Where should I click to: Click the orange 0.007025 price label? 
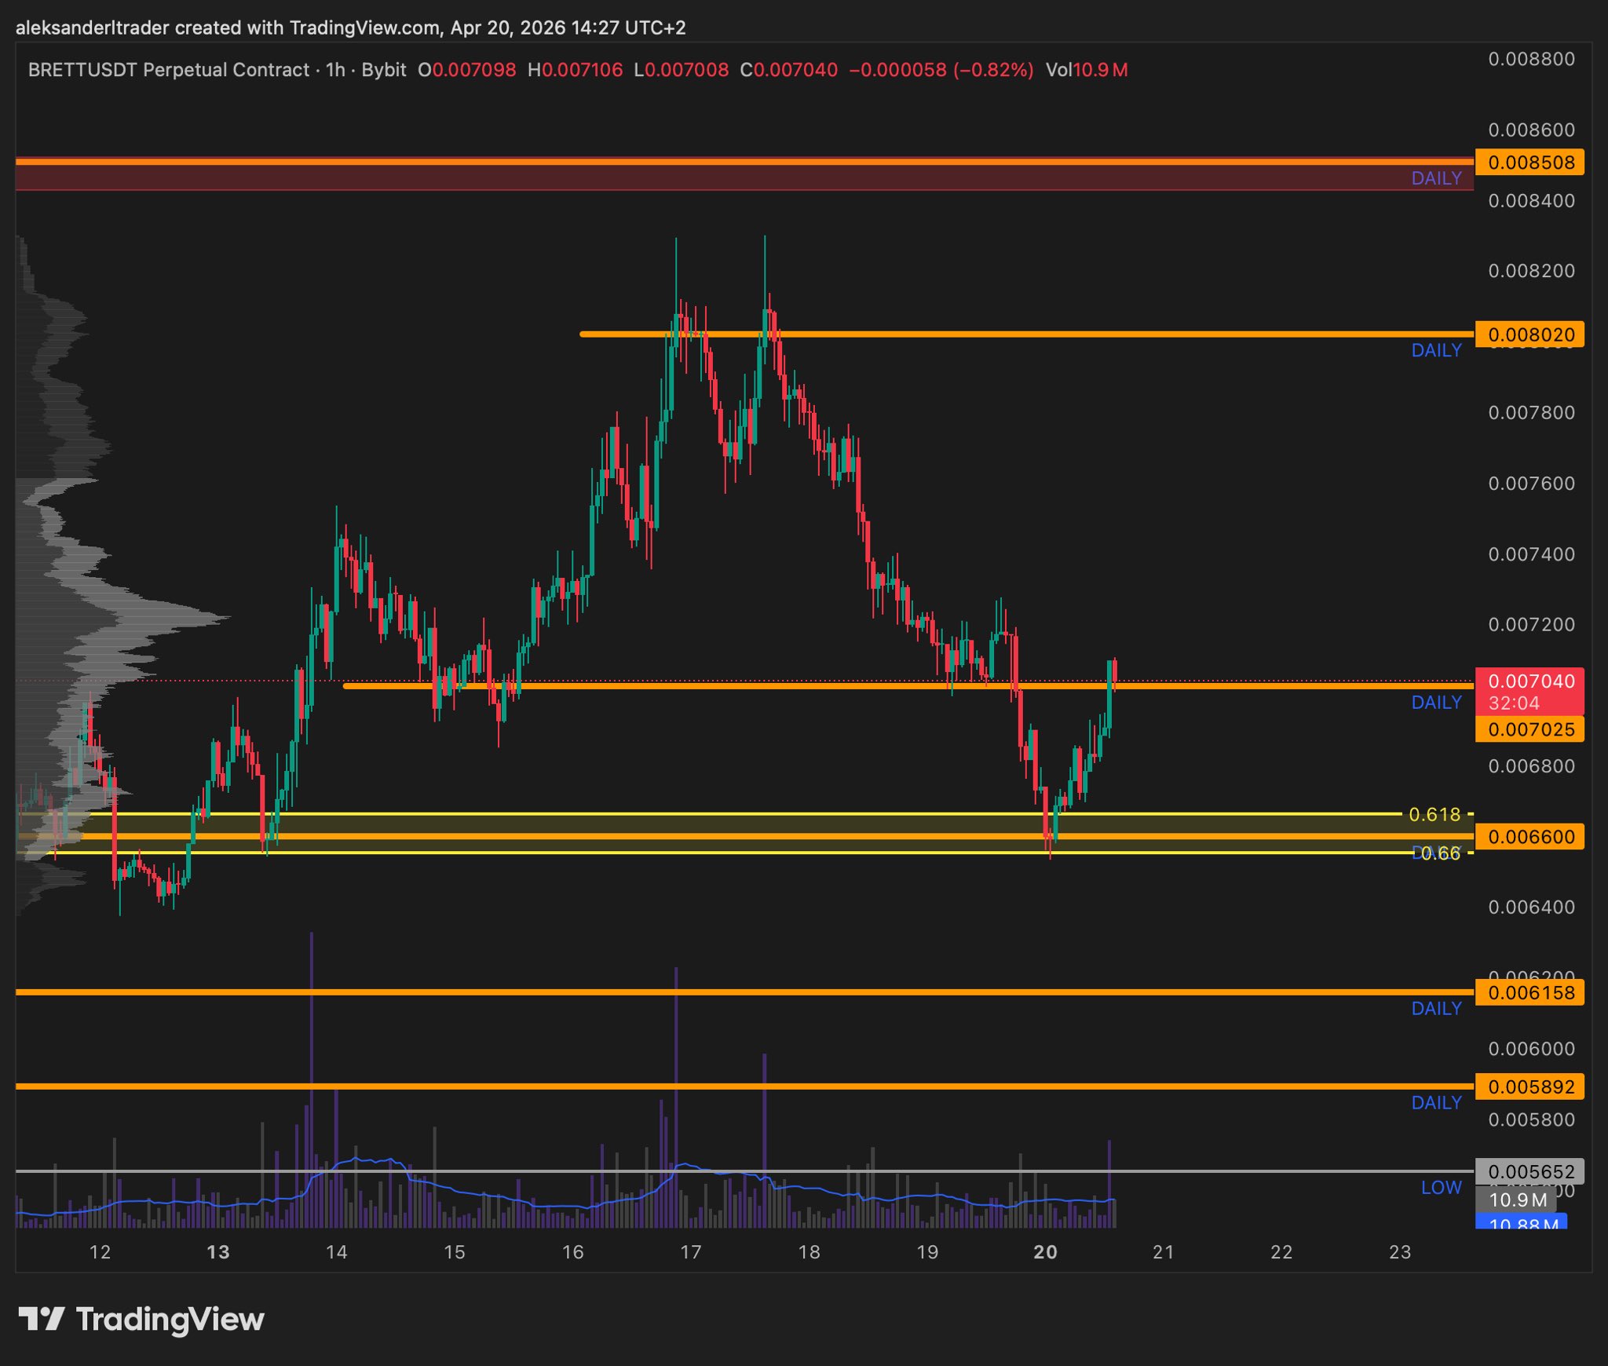(1529, 729)
